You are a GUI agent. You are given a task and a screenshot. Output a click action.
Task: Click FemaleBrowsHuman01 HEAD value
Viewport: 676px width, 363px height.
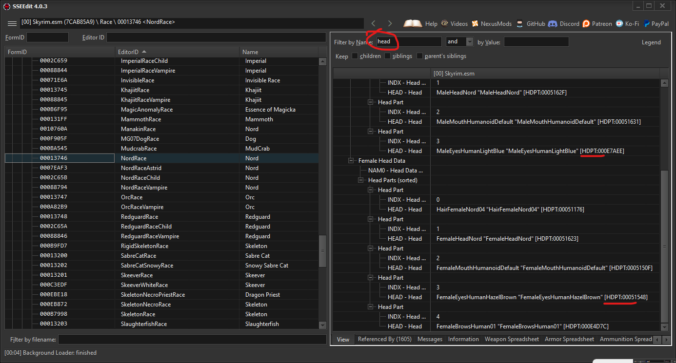[522, 326]
